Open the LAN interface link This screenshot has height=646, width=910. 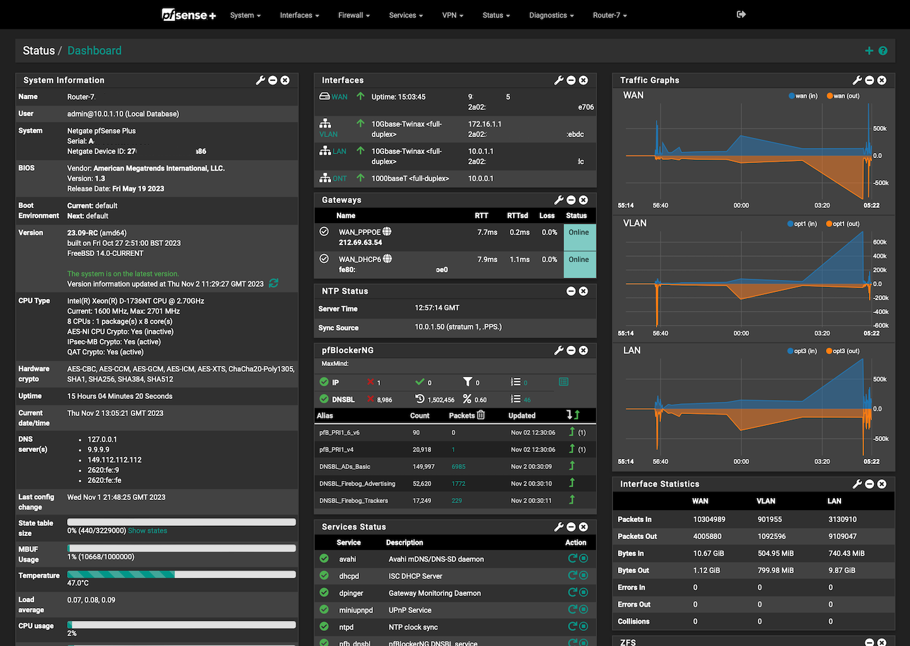click(339, 151)
